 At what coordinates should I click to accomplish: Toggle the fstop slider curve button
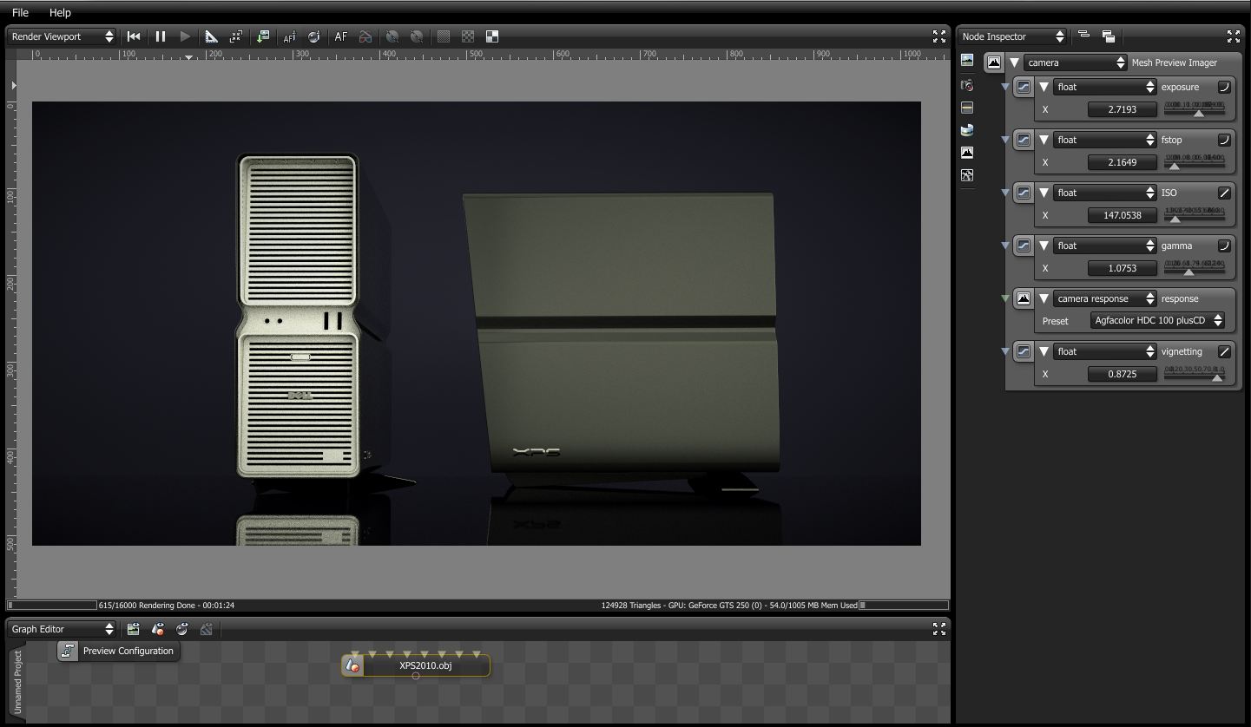click(x=1224, y=140)
